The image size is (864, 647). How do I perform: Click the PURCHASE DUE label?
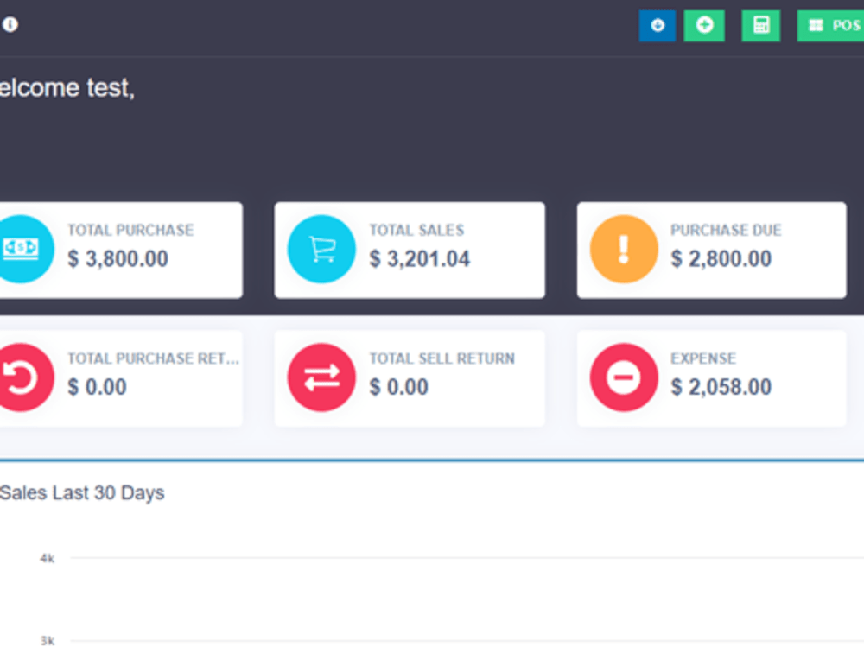click(726, 230)
